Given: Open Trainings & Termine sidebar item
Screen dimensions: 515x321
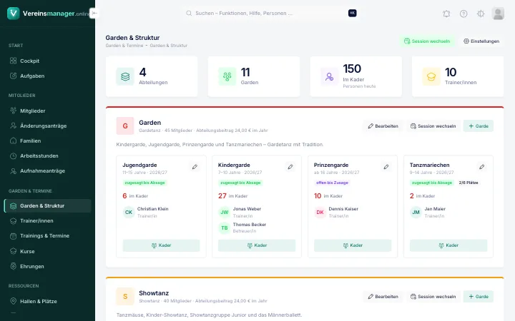Looking at the screenshot, I should pyautogui.click(x=48, y=236).
